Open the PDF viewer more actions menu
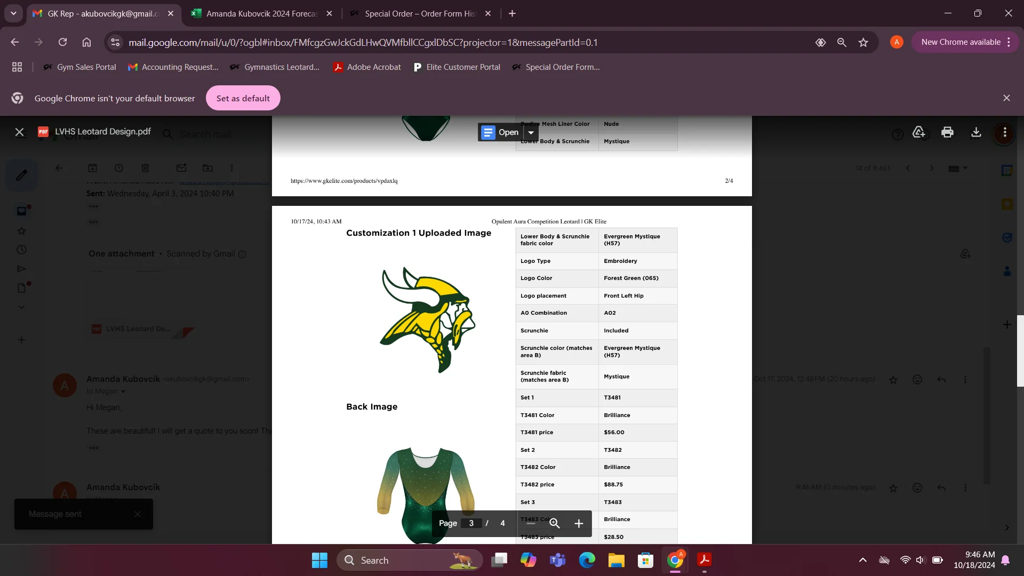 click(1005, 132)
